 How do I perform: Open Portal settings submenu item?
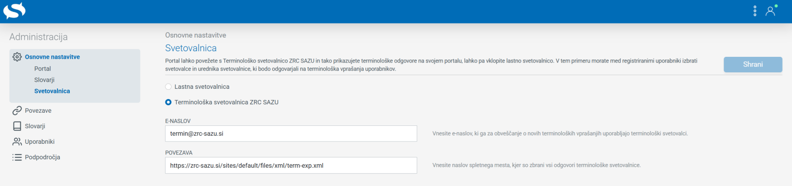coord(42,69)
